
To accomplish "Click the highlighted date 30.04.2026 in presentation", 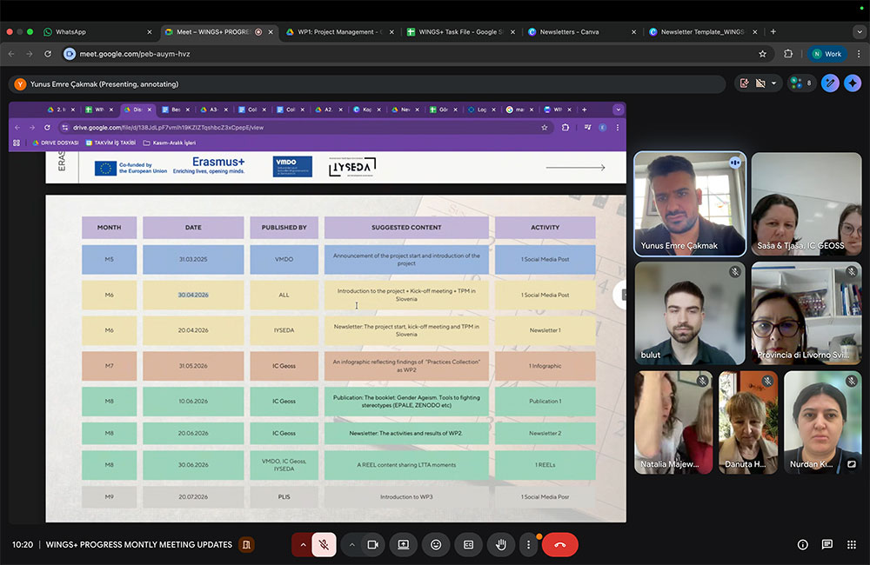I will [x=193, y=295].
